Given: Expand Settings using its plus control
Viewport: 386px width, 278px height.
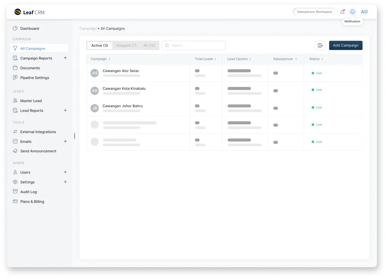Looking at the screenshot, I should (x=65, y=182).
